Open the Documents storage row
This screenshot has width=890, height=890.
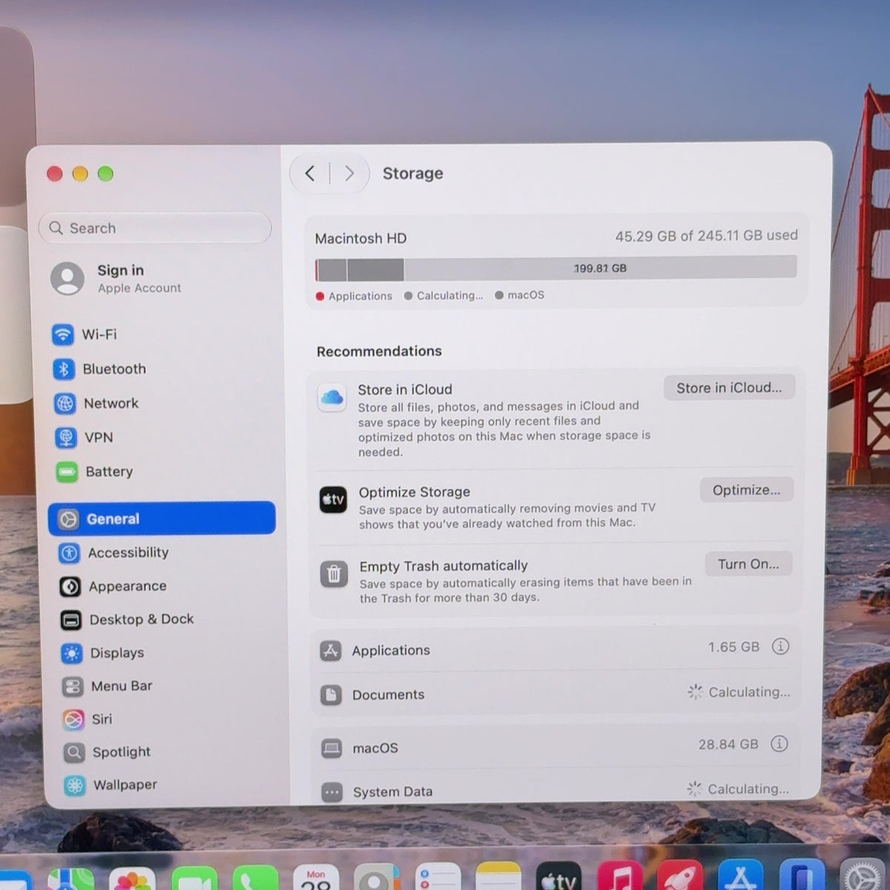(x=555, y=694)
